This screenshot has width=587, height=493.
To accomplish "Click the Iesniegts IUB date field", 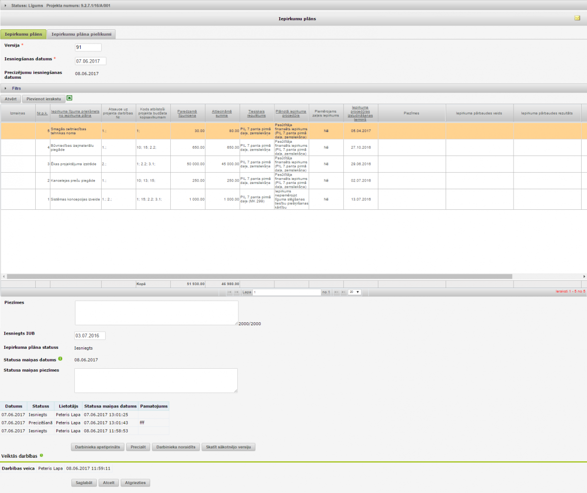I will coord(90,336).
